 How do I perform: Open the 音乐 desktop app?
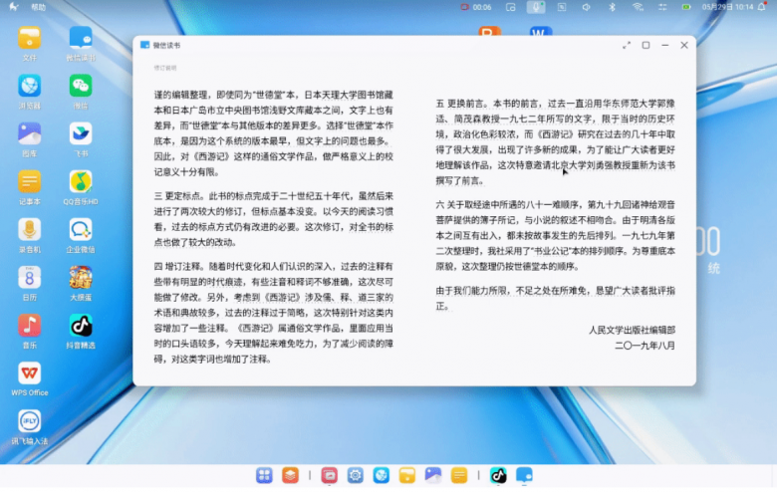point(29,326)
